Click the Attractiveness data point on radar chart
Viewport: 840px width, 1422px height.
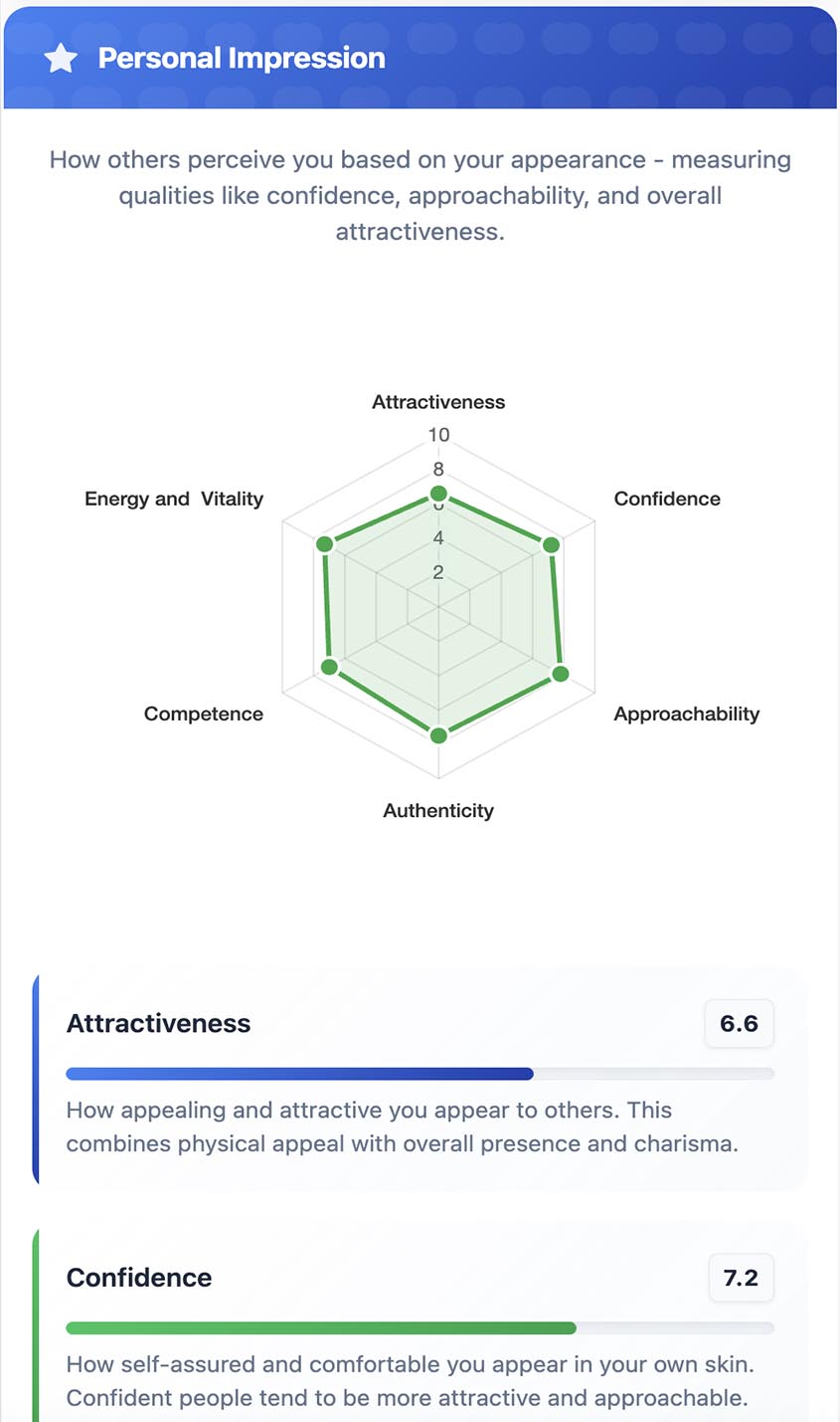coord(438,495)
